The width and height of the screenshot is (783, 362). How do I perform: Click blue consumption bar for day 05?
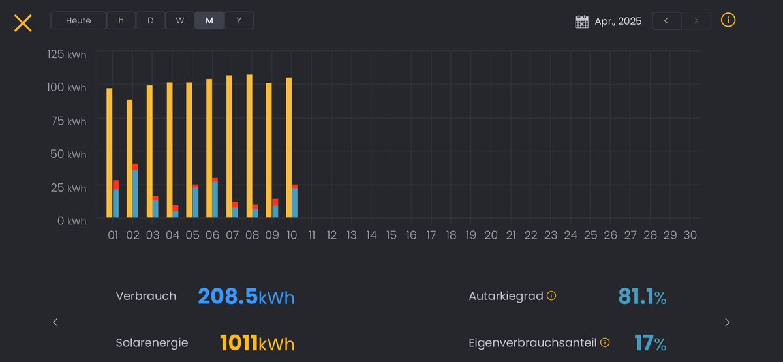(195, 202)
